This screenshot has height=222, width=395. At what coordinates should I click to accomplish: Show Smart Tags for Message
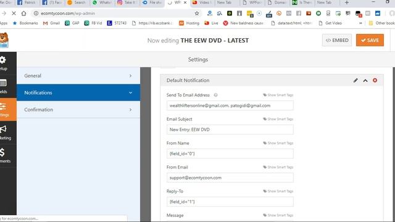point(278,215)
